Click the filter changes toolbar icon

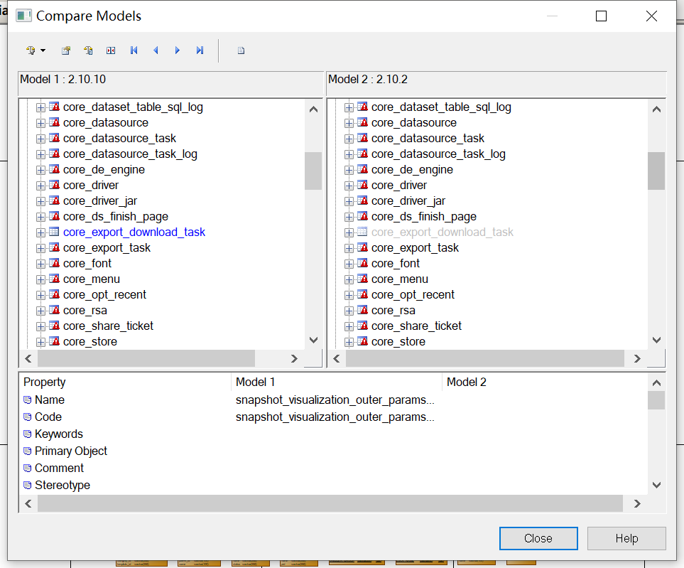point(88,50)
